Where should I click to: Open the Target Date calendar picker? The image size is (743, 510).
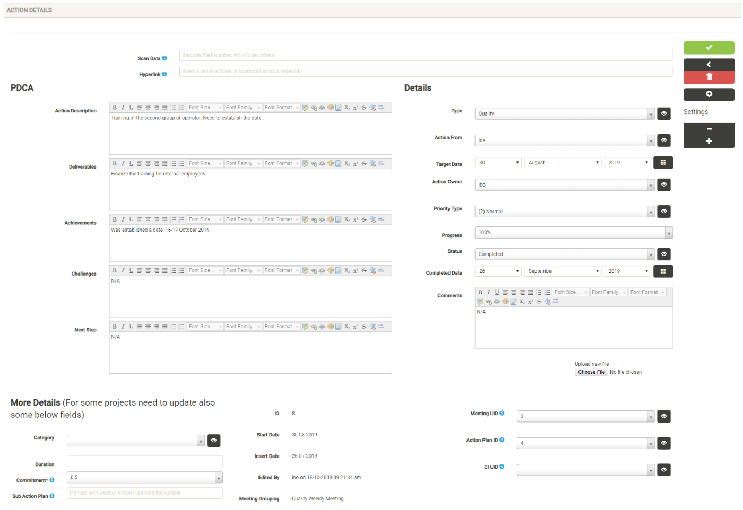coord(663,163)
